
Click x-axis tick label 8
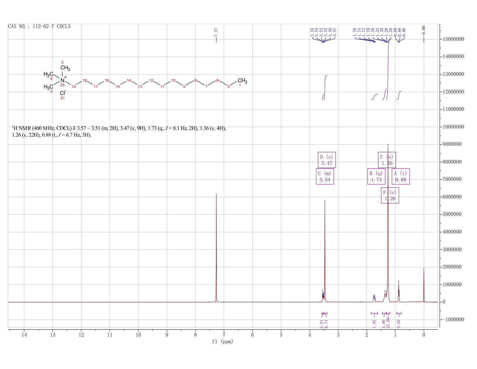coord(195,335)
